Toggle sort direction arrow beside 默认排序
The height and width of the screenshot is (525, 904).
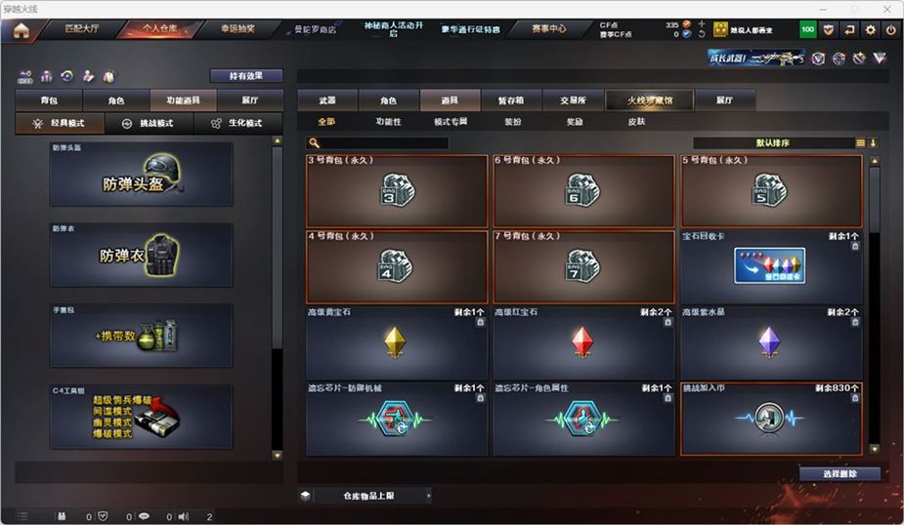(x=873, y=142)
